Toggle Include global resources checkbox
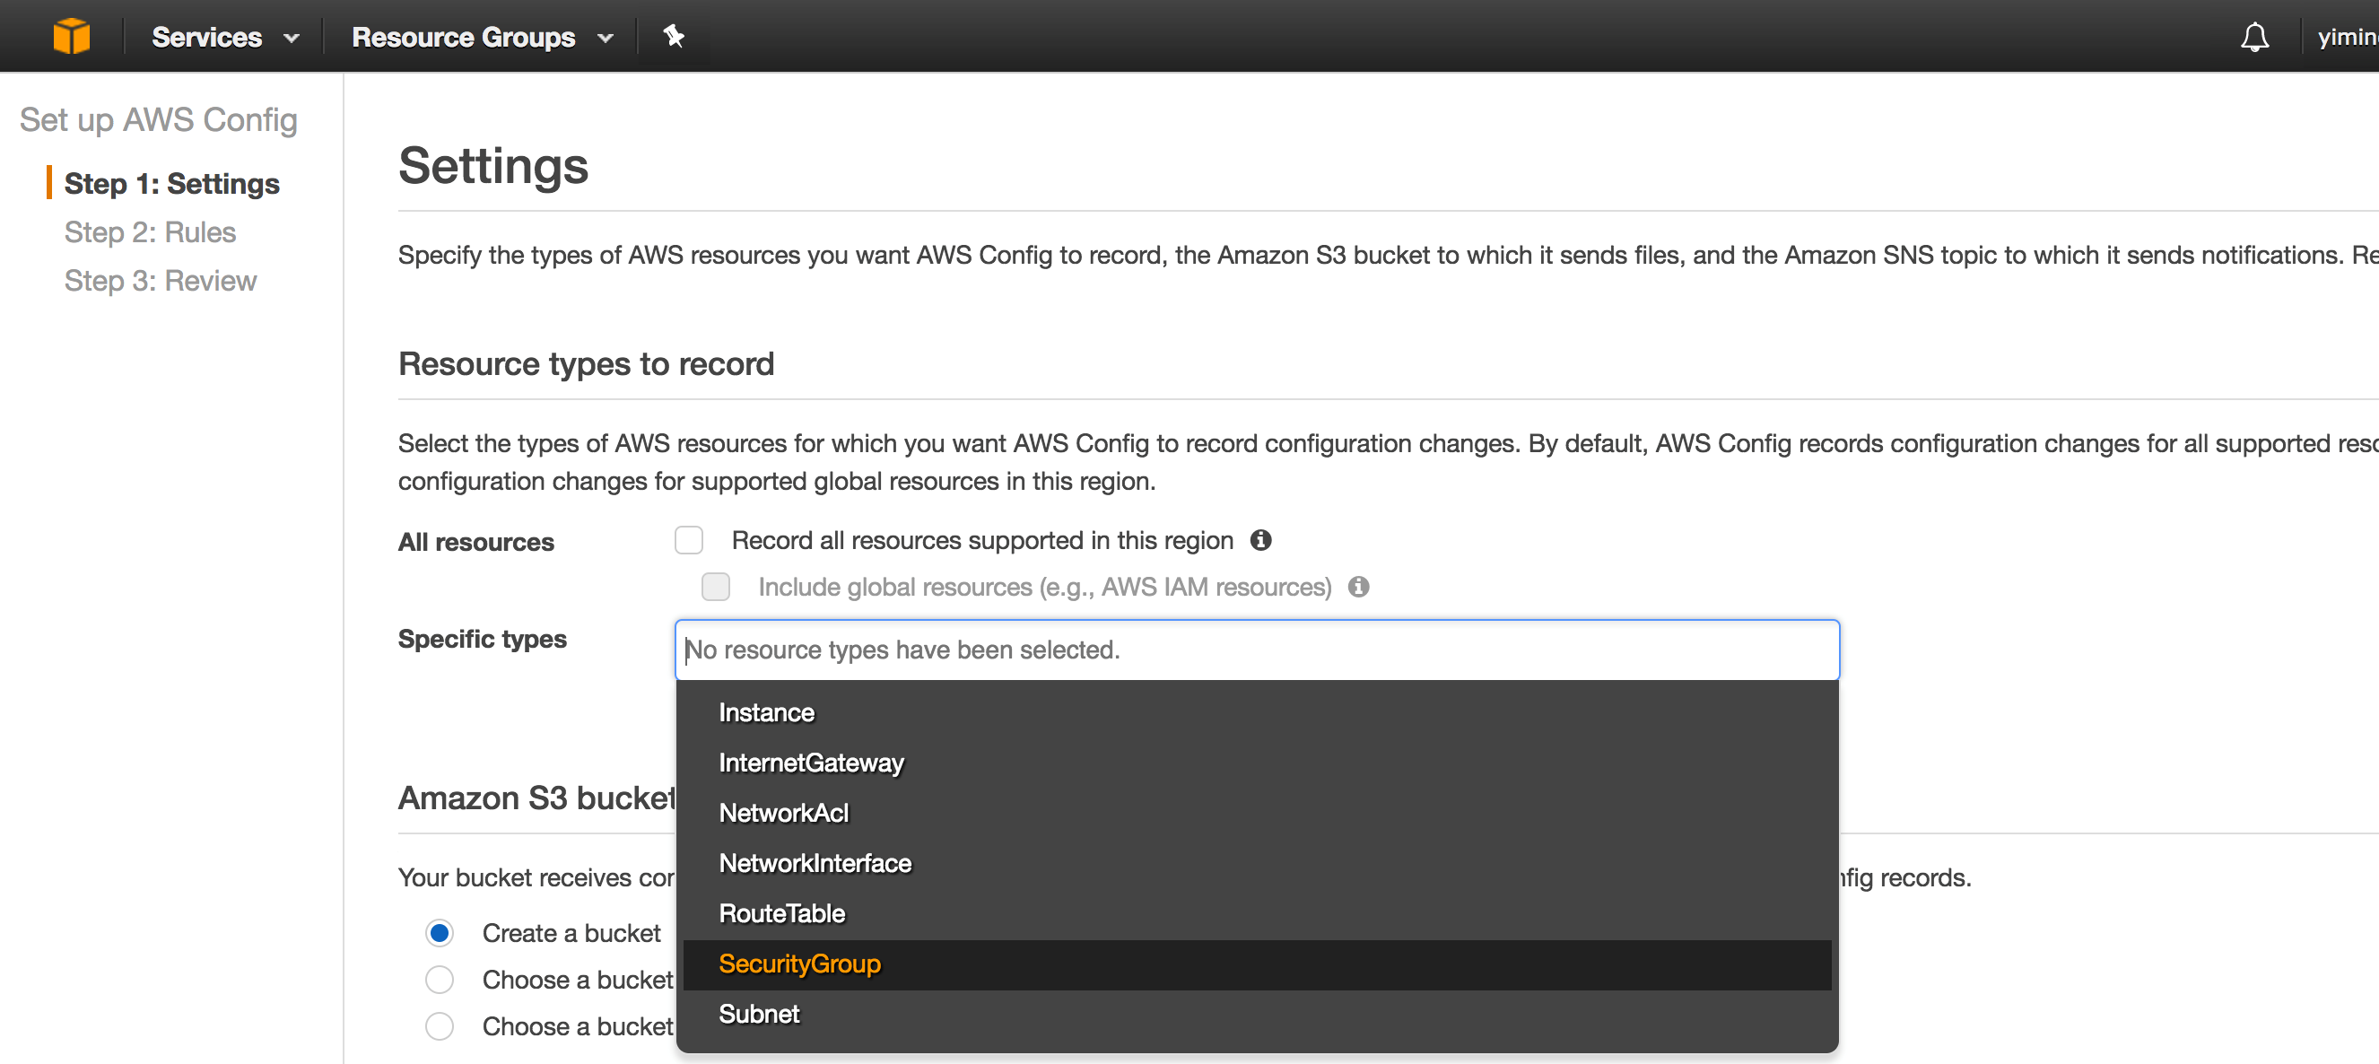Viewport: 2379px width, 1064px height. 716,587
